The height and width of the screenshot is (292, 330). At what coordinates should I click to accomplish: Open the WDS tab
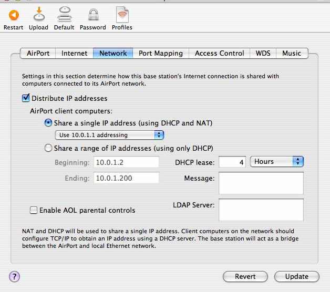coord(263,53)
